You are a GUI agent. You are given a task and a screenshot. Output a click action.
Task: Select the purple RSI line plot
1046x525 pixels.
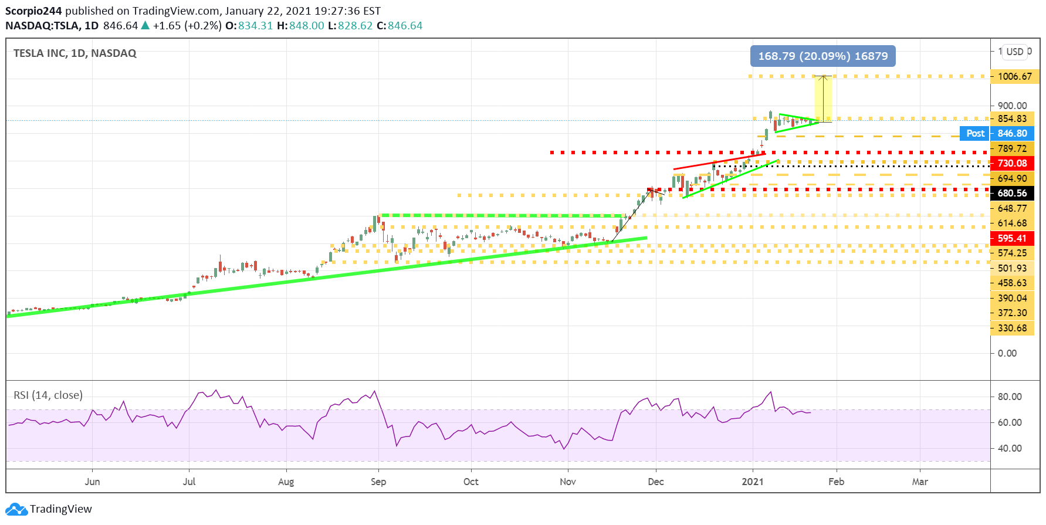[409, 420]
